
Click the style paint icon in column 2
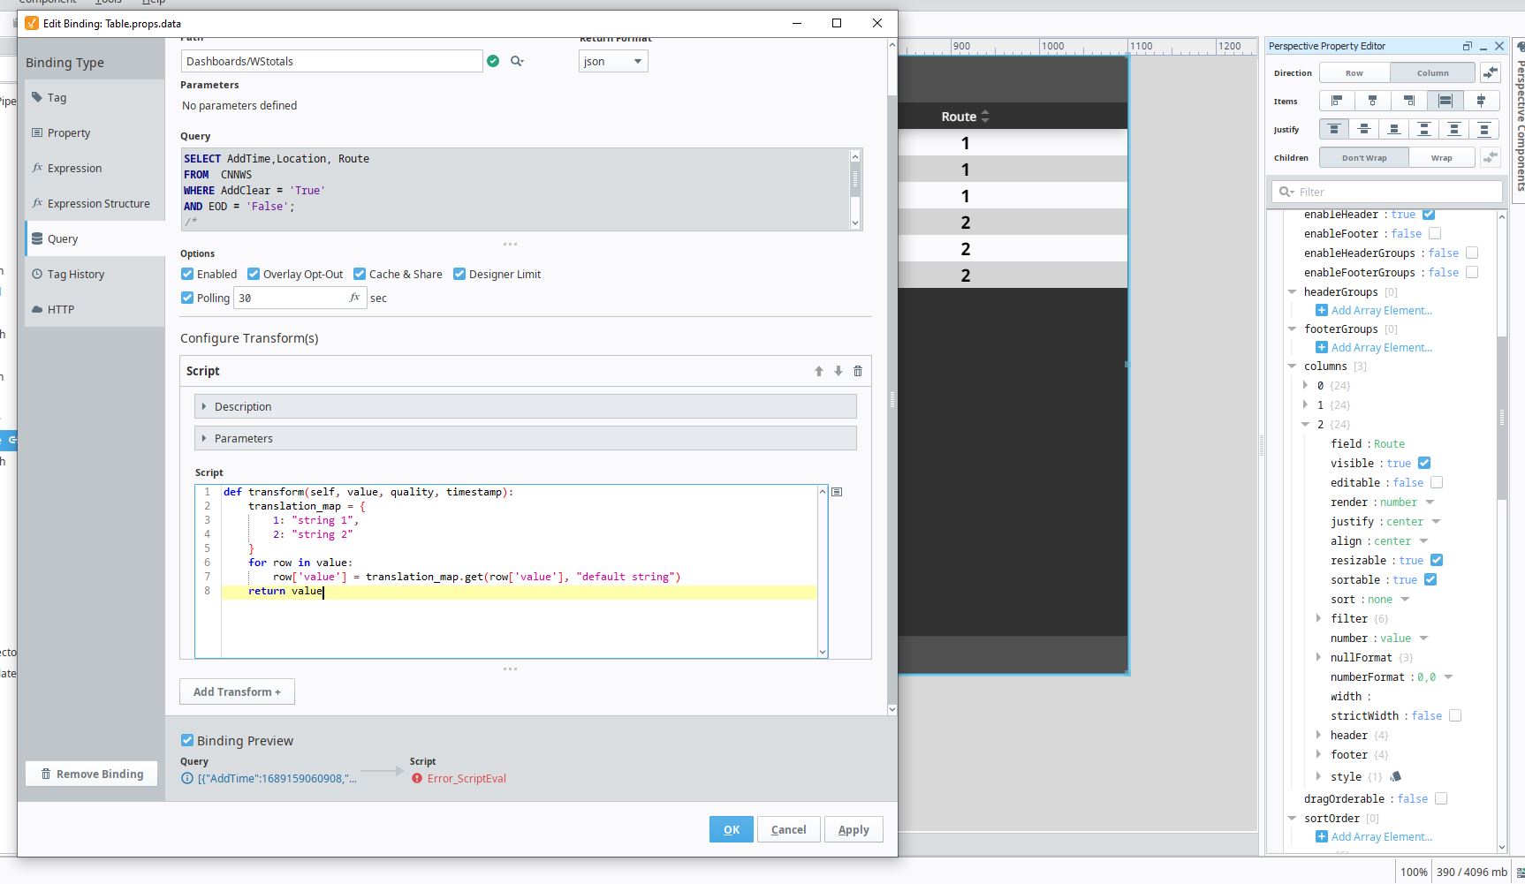(x=1395, y=776)
